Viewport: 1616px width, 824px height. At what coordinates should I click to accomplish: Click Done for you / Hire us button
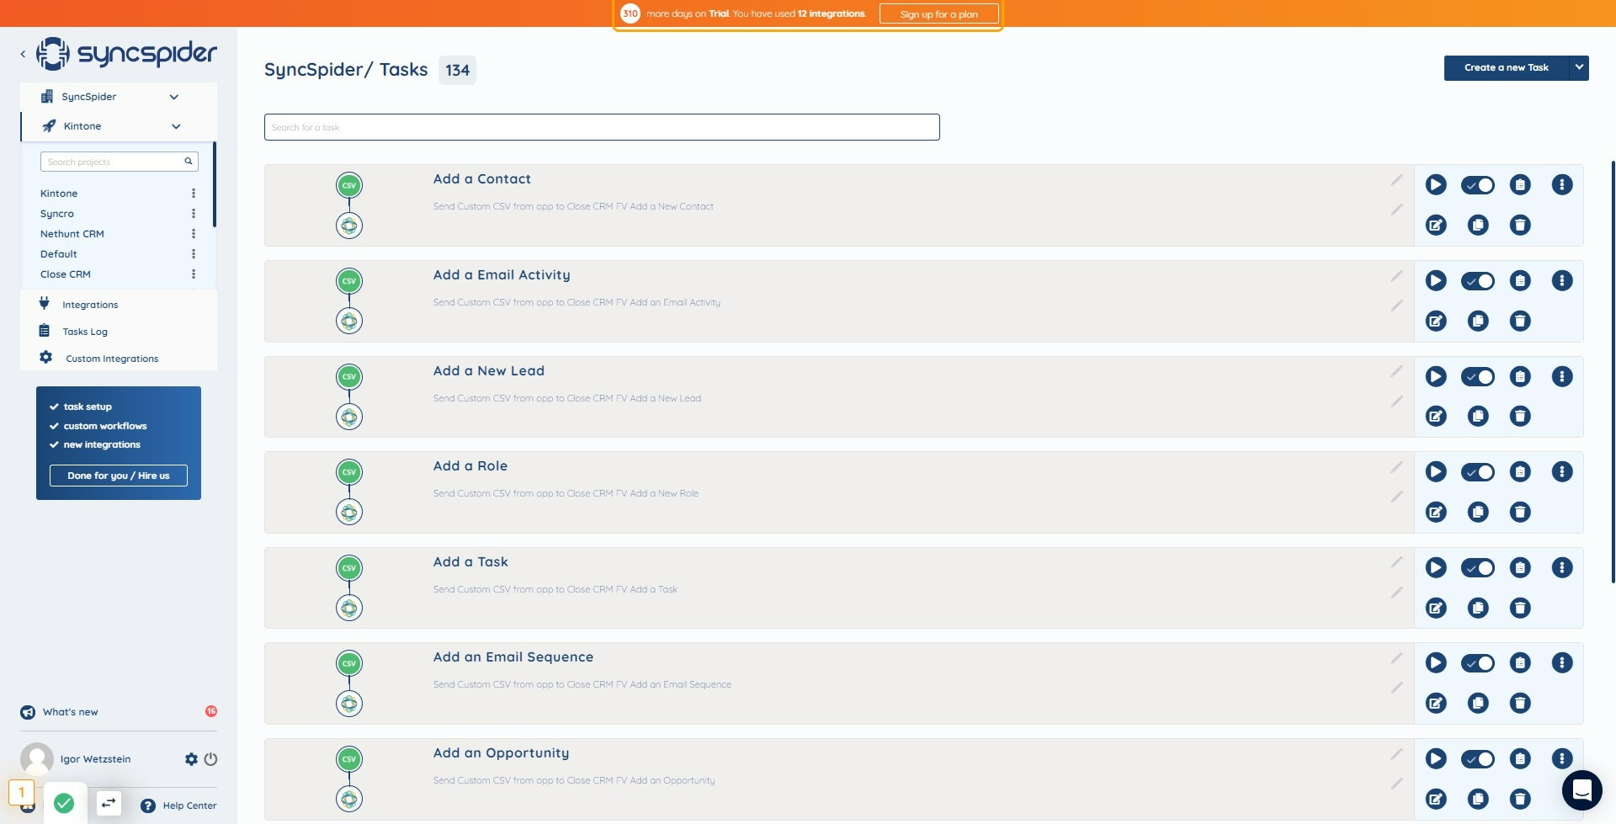[x=119, y=476]
